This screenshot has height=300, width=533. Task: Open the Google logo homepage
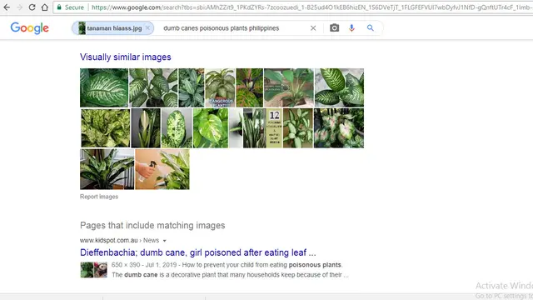tap(30, 27)
